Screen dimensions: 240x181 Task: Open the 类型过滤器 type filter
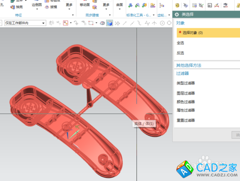point(186,83)
